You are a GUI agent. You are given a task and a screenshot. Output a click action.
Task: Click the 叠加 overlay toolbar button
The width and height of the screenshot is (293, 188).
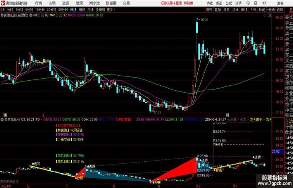pyautogui.click(x=218, y=10)
